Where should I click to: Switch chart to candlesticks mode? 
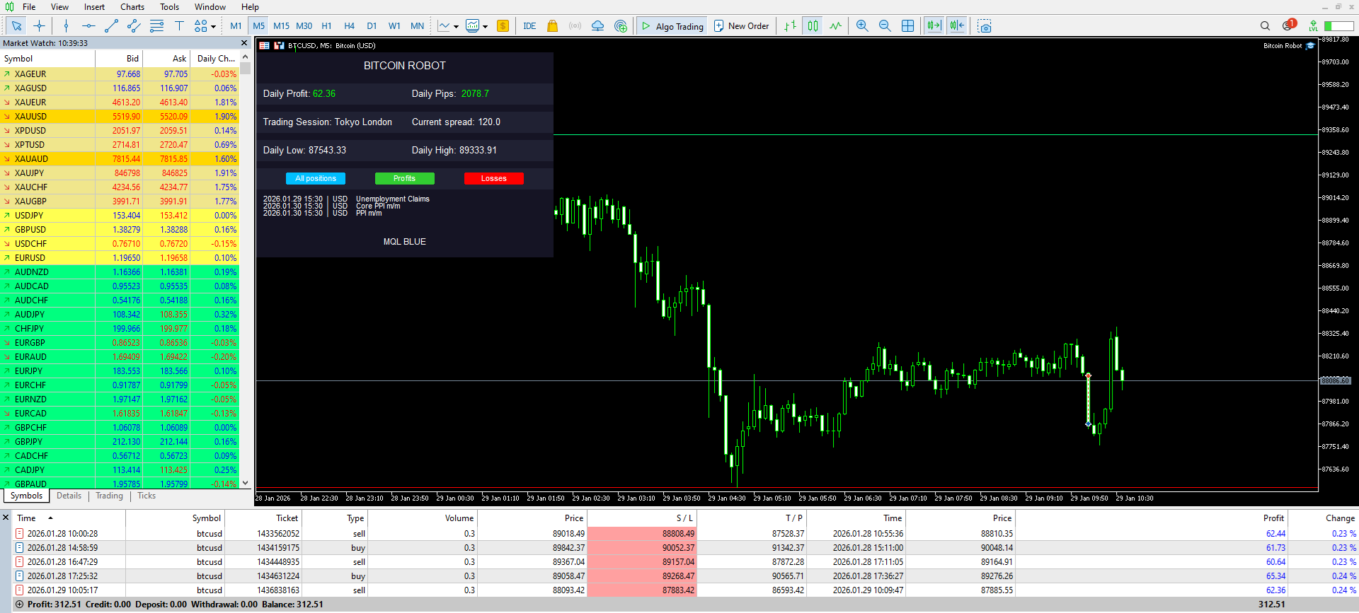coord(813,26)
